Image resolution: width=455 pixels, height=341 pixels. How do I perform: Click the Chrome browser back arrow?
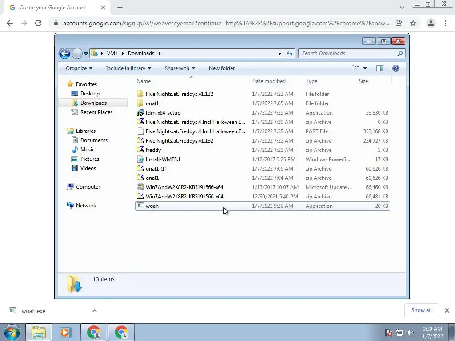click(10, 23)
